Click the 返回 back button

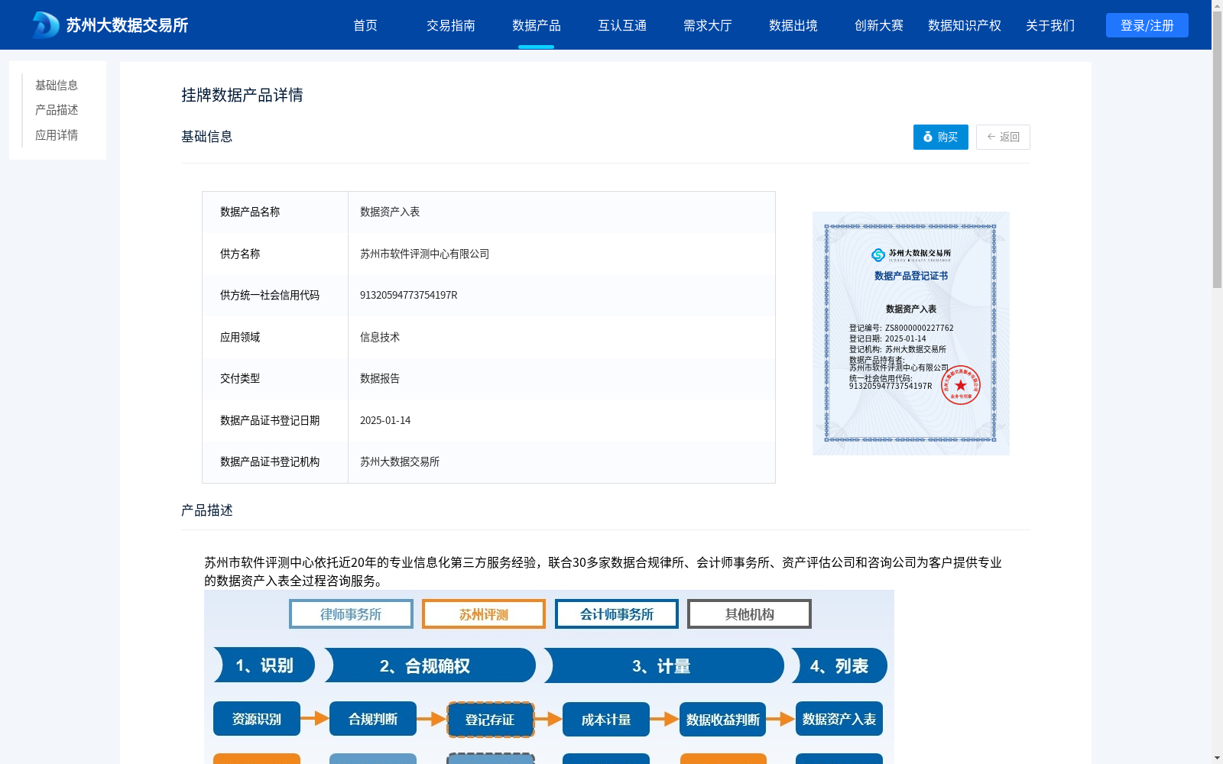pyautogui.click(x=1003, y=137)
